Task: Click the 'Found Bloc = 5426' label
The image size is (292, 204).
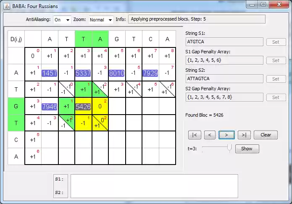Action: coord(204,115)
